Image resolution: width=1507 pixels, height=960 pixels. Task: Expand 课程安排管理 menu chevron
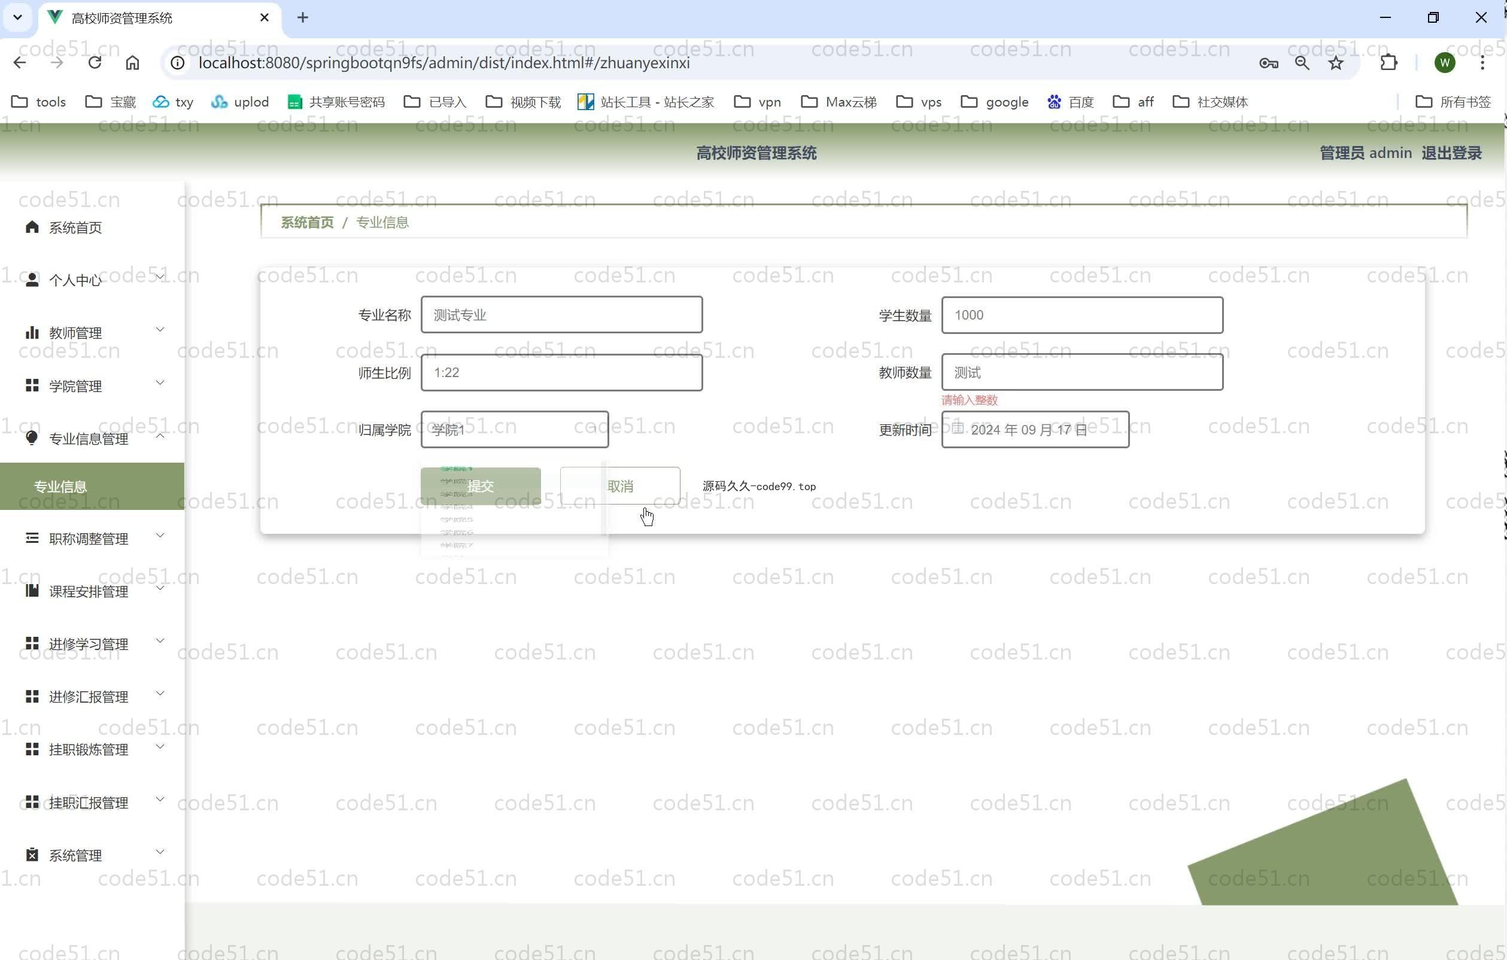click(x=160, y=588)
